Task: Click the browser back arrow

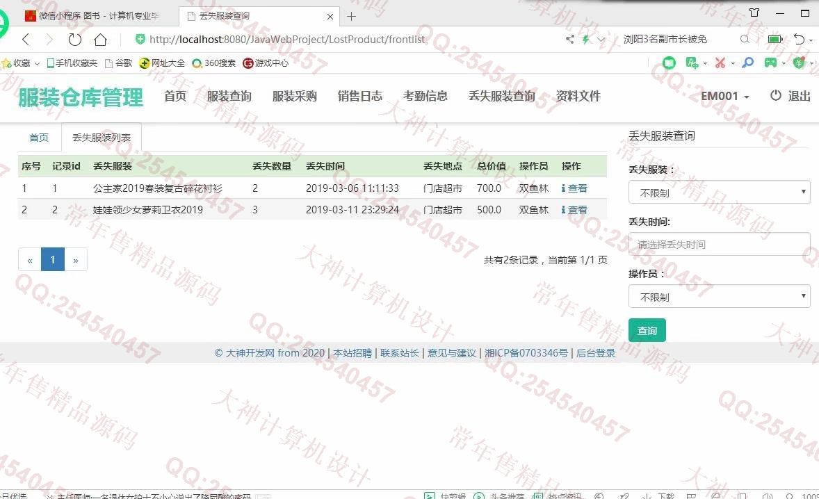Action: coord(26,40)
